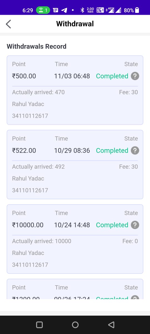Tap Completed status of 11/03 withdrawal
This screenshot has height=334, width=150.
tap(112, 76)
